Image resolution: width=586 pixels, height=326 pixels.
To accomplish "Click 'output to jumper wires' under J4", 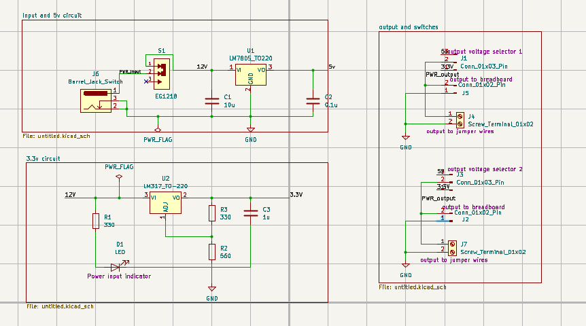I will click(x=460, y=132).
